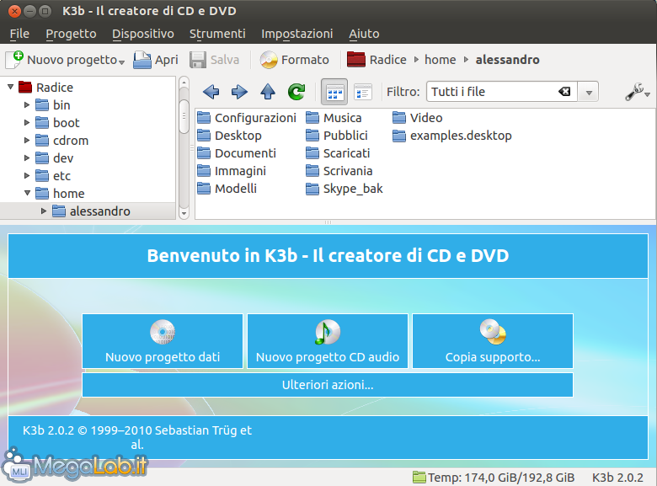
Task: Open the Progetto menu
Action: point(71,34)
